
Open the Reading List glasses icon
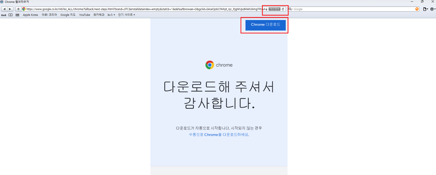click(x=4, y=15)
